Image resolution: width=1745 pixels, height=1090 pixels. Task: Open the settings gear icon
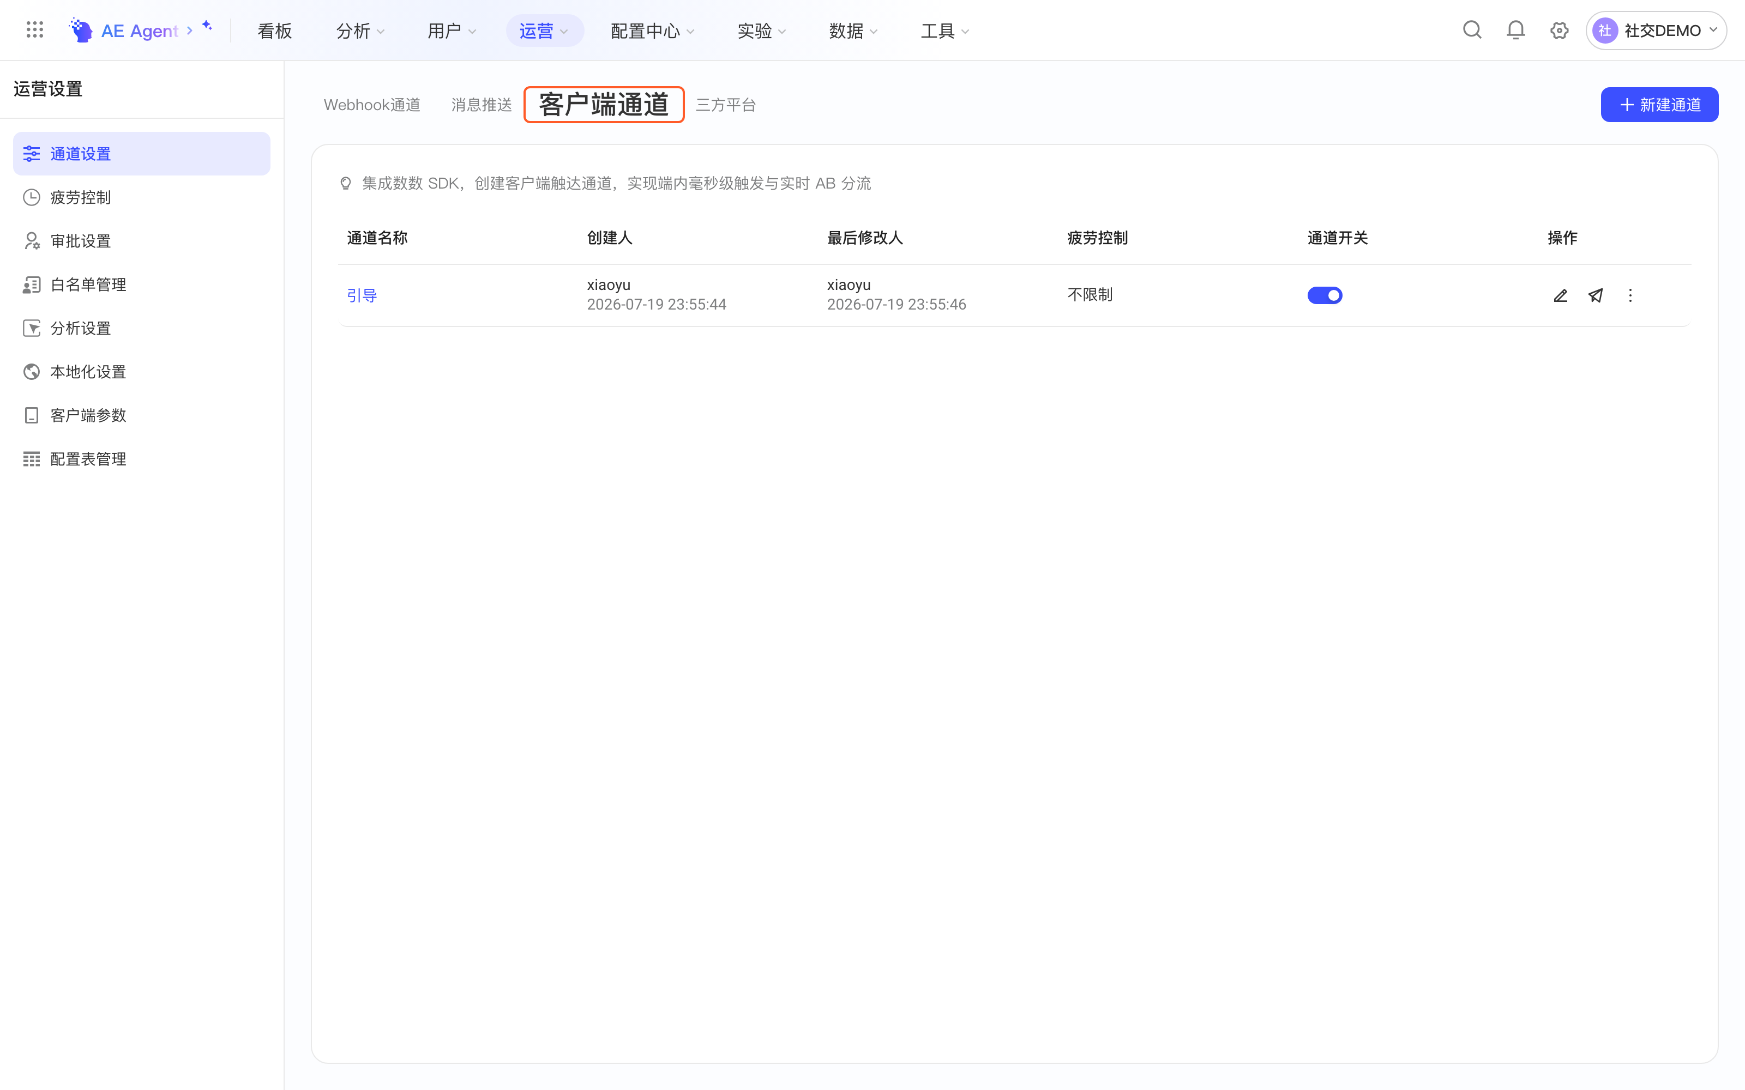(1559, 31)
